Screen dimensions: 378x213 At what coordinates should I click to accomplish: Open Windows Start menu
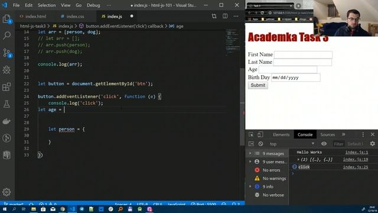point(4,209)
